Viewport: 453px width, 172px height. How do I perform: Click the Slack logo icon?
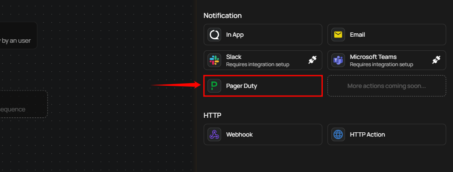point(214,60)
